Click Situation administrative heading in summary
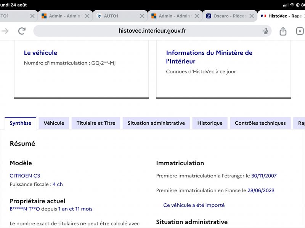The width and height of the screenshot is (305, 228). click(192, 222)
